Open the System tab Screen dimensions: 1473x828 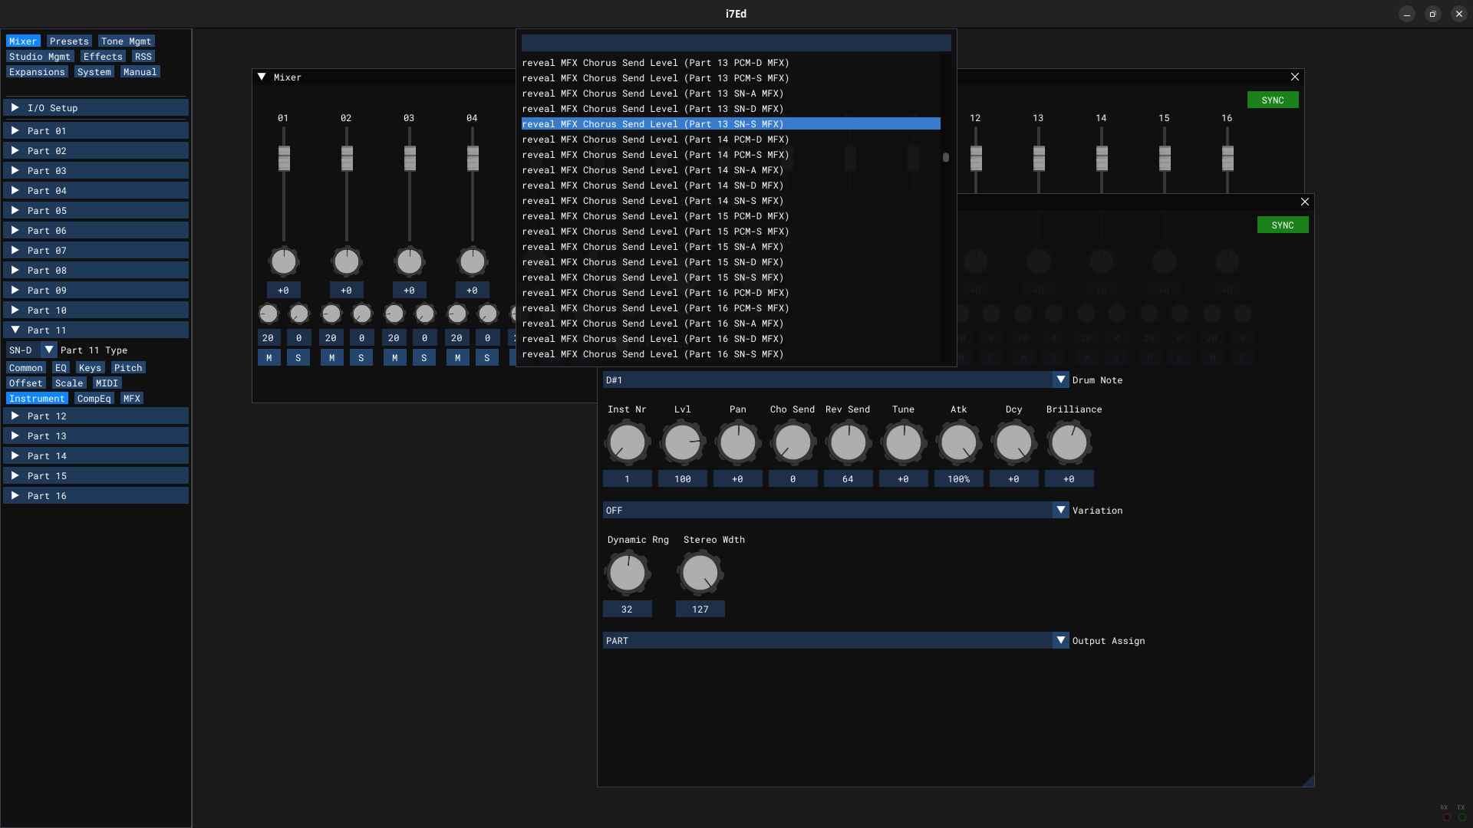click(94, 72)
